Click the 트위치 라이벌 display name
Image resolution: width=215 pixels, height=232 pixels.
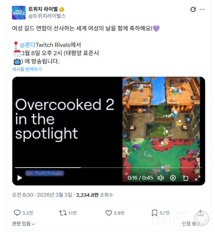point(43,9)
